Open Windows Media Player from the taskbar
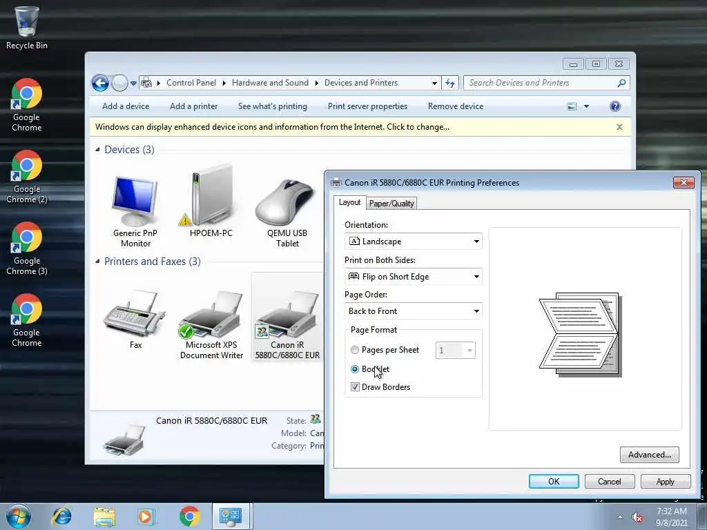 pyautogui.click(x=146, y=516)
